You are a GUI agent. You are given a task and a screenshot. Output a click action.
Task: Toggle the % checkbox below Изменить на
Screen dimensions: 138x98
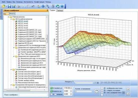pos(51,94)
